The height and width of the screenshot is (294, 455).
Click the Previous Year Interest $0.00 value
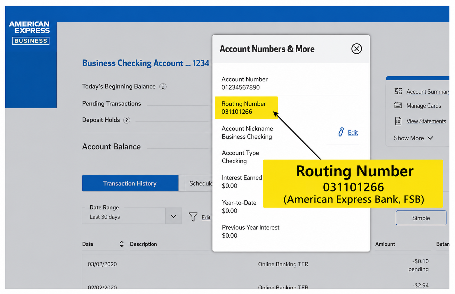tap(229, 235)
